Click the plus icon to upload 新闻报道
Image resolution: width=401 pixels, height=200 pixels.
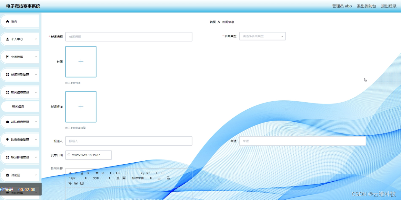[81, 107]
